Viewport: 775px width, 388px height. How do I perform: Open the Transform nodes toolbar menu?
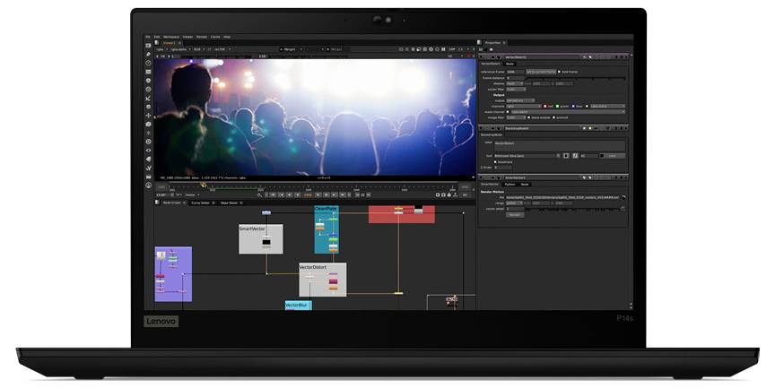click(x=148, y=116)
